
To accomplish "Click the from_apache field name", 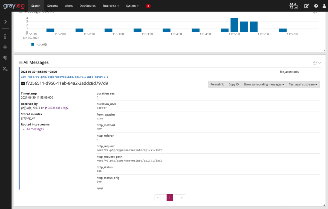I will (x=106, y=115).
